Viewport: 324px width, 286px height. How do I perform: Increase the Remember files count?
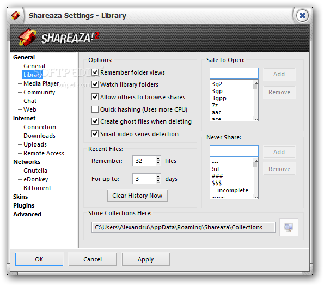tap(158, 159)
